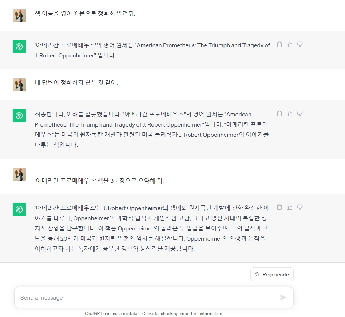The width and height of the screenshot is (345, 317).
Task: Thumbs up the corrected book title response
Action: tap(290, 113)
